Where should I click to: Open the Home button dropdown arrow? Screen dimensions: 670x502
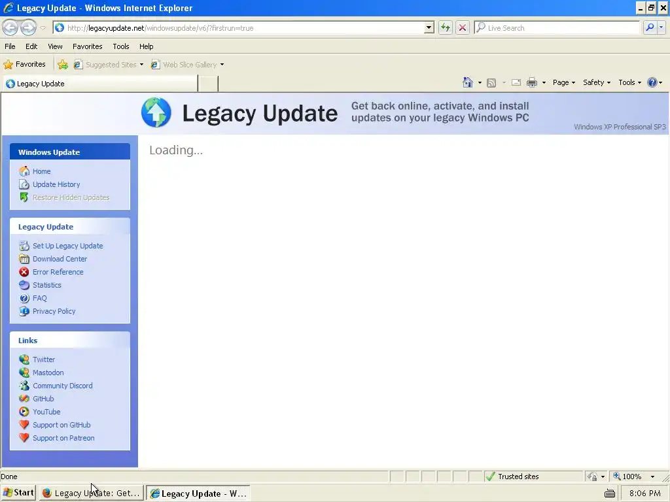tap(480, 83)
